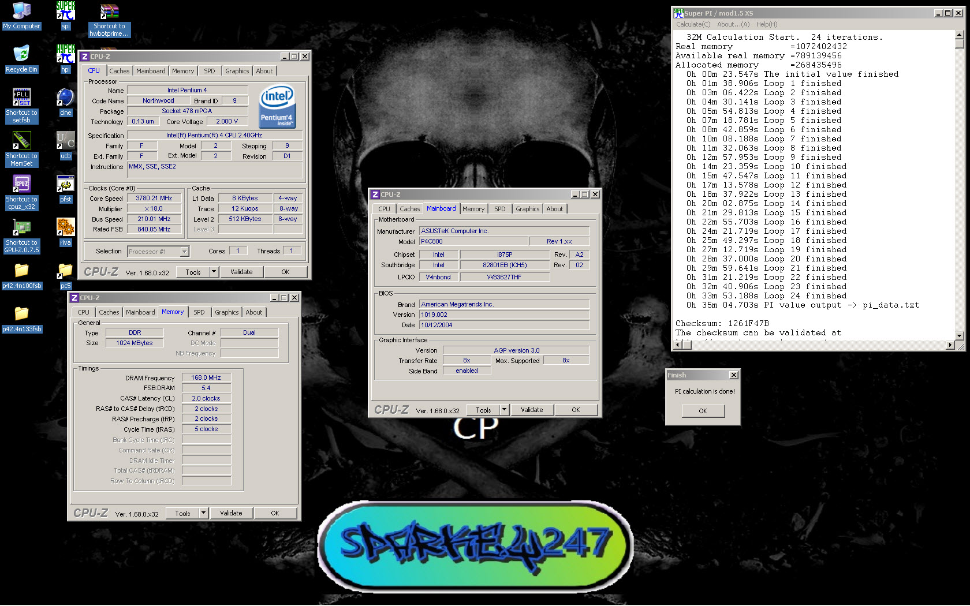970x606 pixels.
Task: Click Validate in top CPU-Z window
Action: pos(241,272)
